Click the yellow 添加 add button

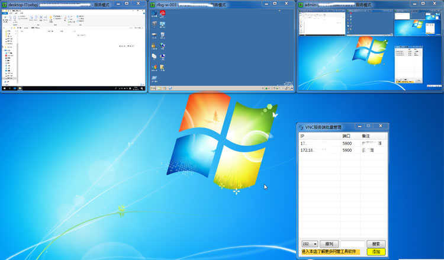[376, 252]
